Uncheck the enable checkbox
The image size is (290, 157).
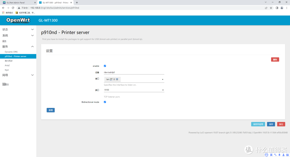tap(105, 66)
